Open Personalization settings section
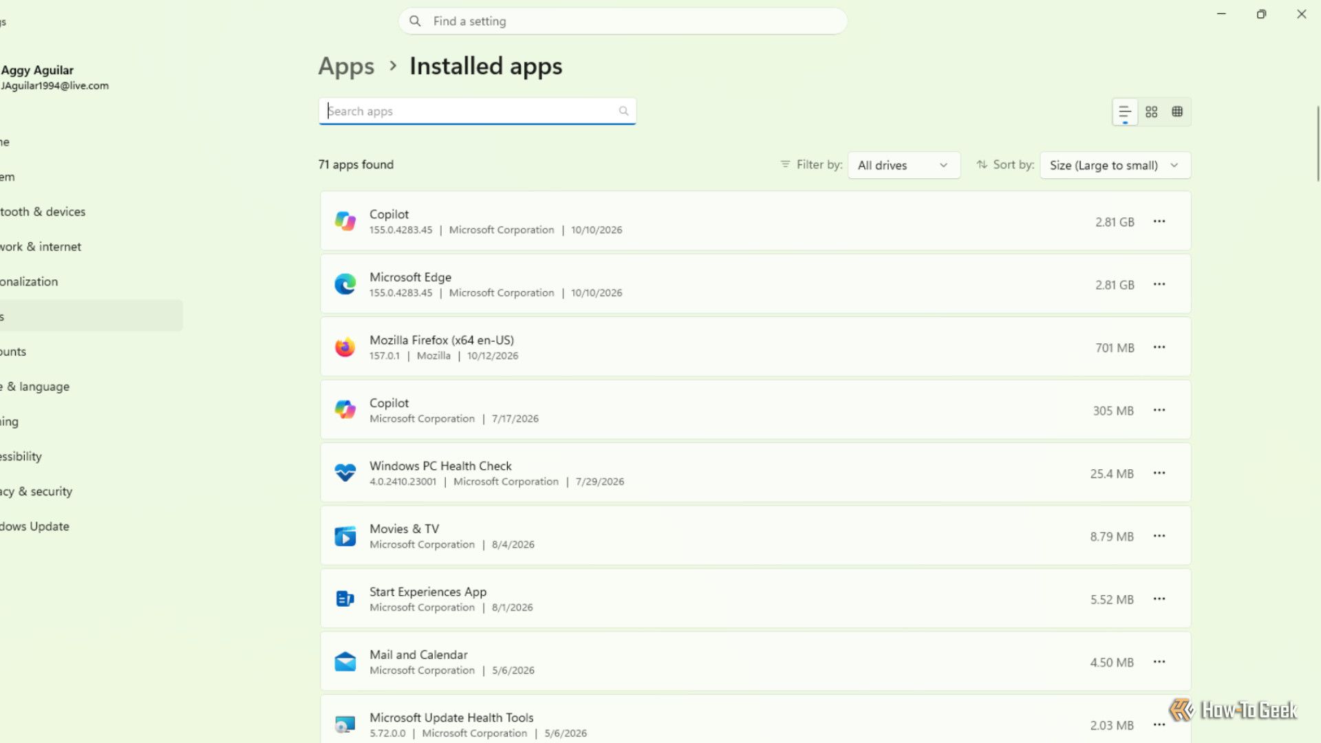Viewport: 1321px width, 743px height. pyautogui.click(x=29, y=281)
